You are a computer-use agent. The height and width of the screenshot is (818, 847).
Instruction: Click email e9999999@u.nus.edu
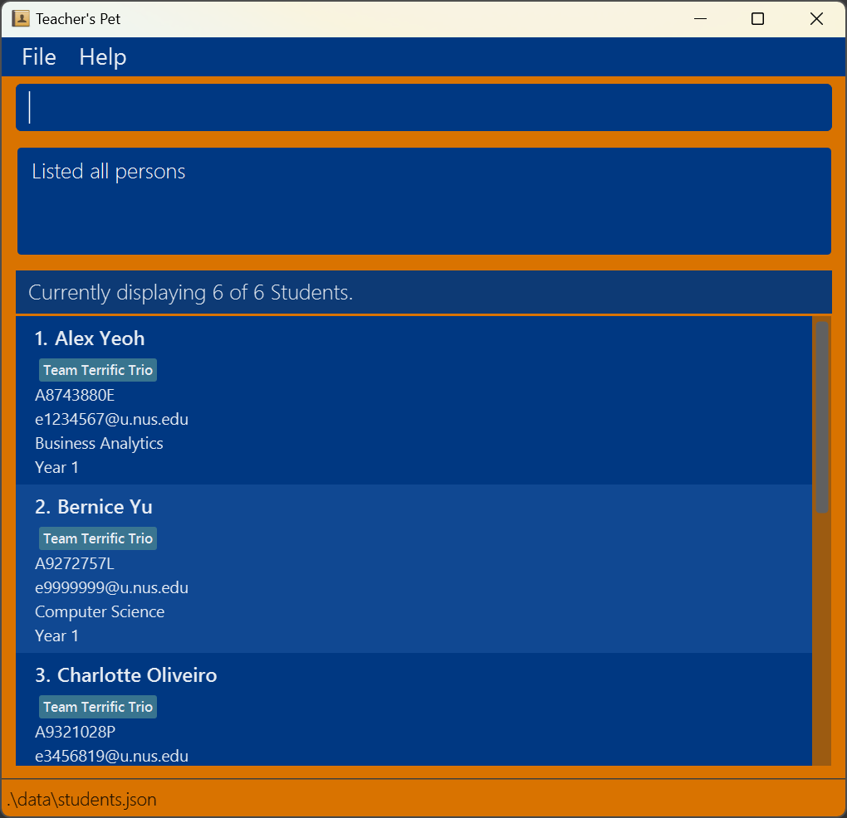coord(112,587)
